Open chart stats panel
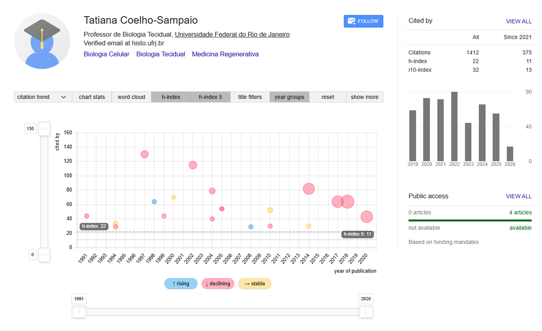The image size is (542, 331). click(92, 97)
